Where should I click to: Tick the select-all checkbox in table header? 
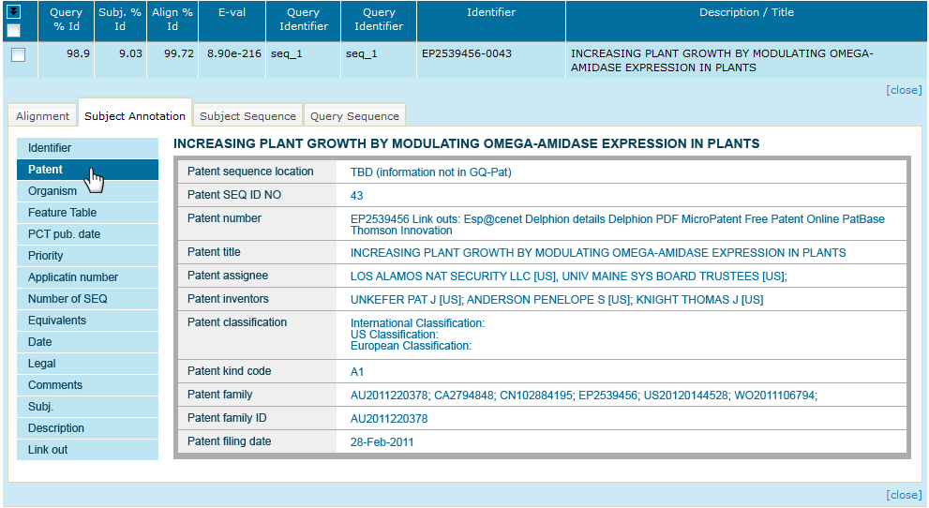13,30
